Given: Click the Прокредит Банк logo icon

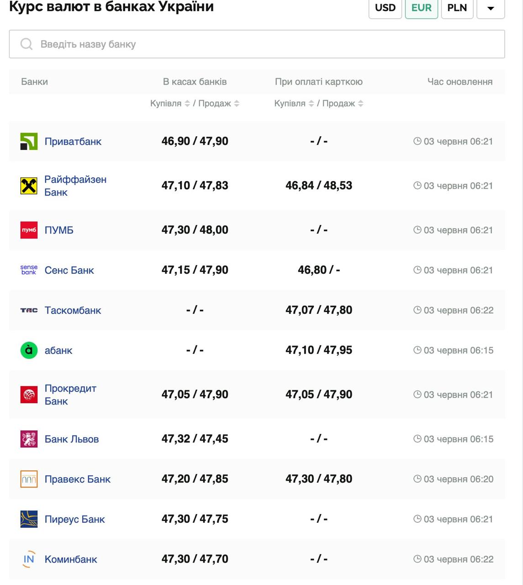Looking at the screenshot, I should 29,395.
